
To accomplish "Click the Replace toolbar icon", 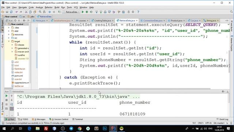I will (44, 12).
